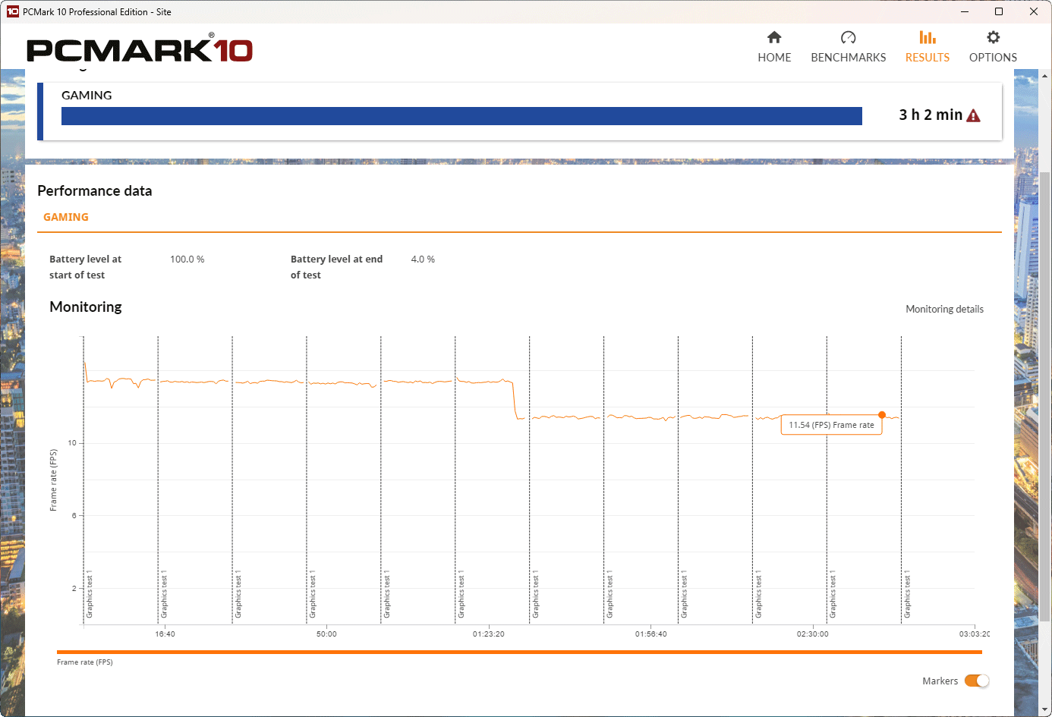Click the 01:23:20 time axis label
The image size is (1052, 717).
click(488, 634)
